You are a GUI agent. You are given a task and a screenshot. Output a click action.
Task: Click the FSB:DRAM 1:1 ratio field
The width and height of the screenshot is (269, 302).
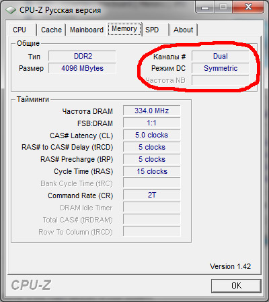[x=151, y=123]
